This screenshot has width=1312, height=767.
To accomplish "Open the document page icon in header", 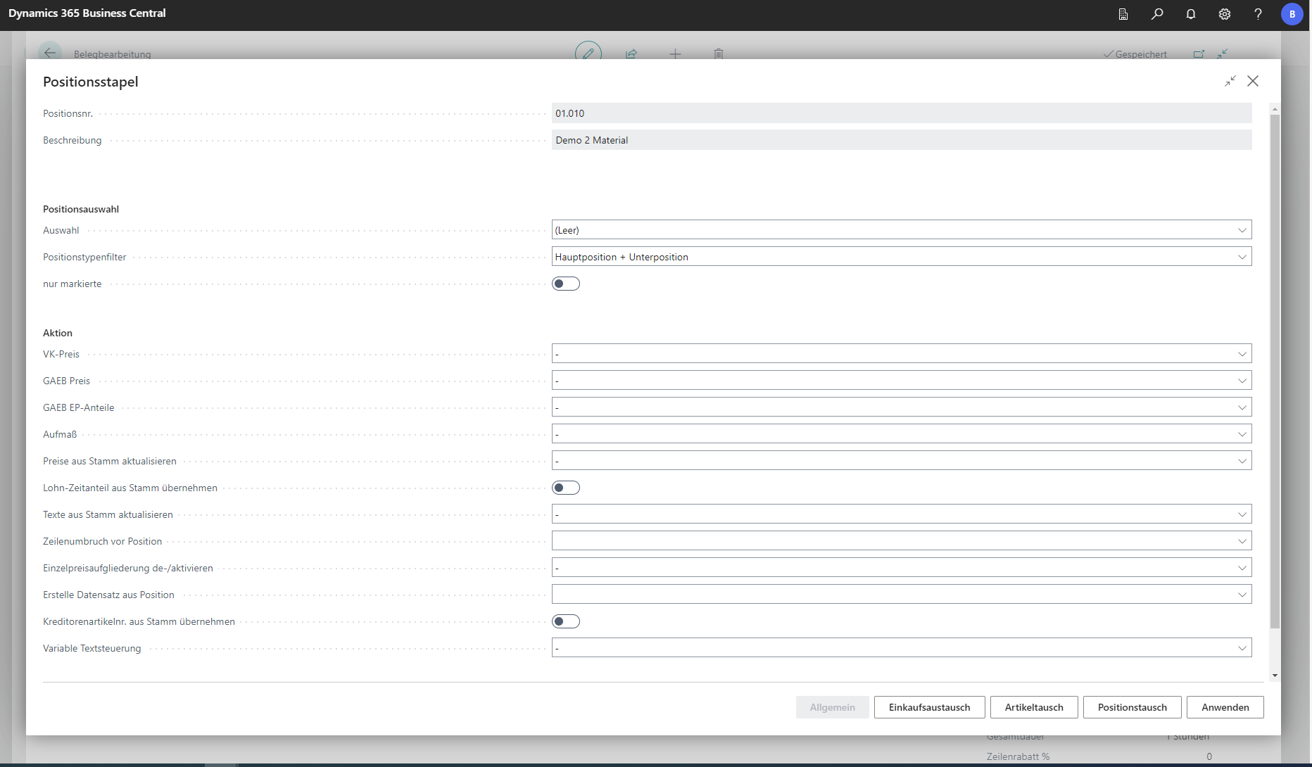I will (x=1123, y=14).
